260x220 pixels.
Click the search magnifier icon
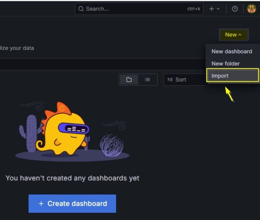(x=81, y=9)
